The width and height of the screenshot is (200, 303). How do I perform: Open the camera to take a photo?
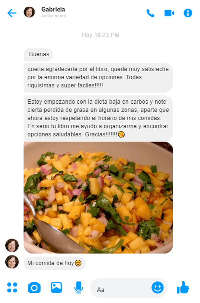coord(34,288)
